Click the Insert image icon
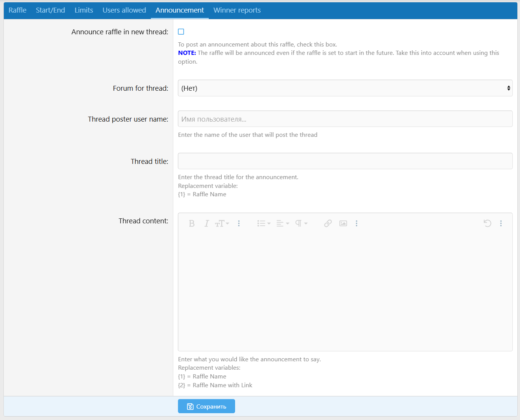The width and height of the screenshot is (520, 420). pyautogui.click(x=343, y=223)
